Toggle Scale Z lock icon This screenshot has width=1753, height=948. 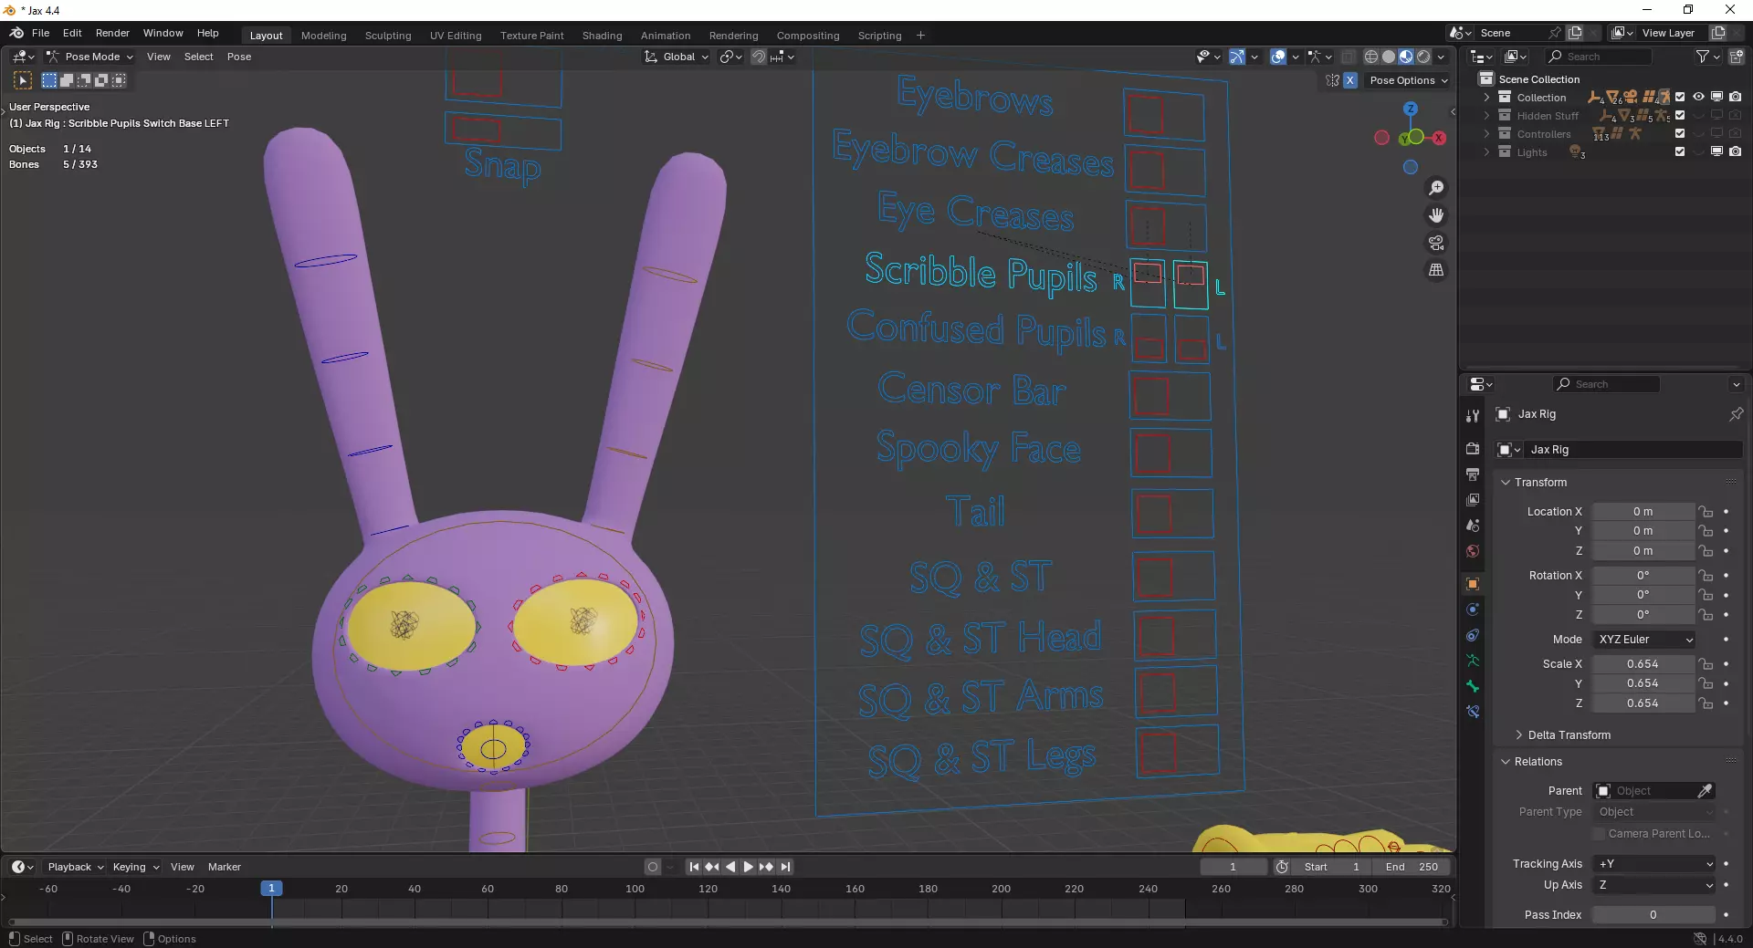[x=1706, y=703]
